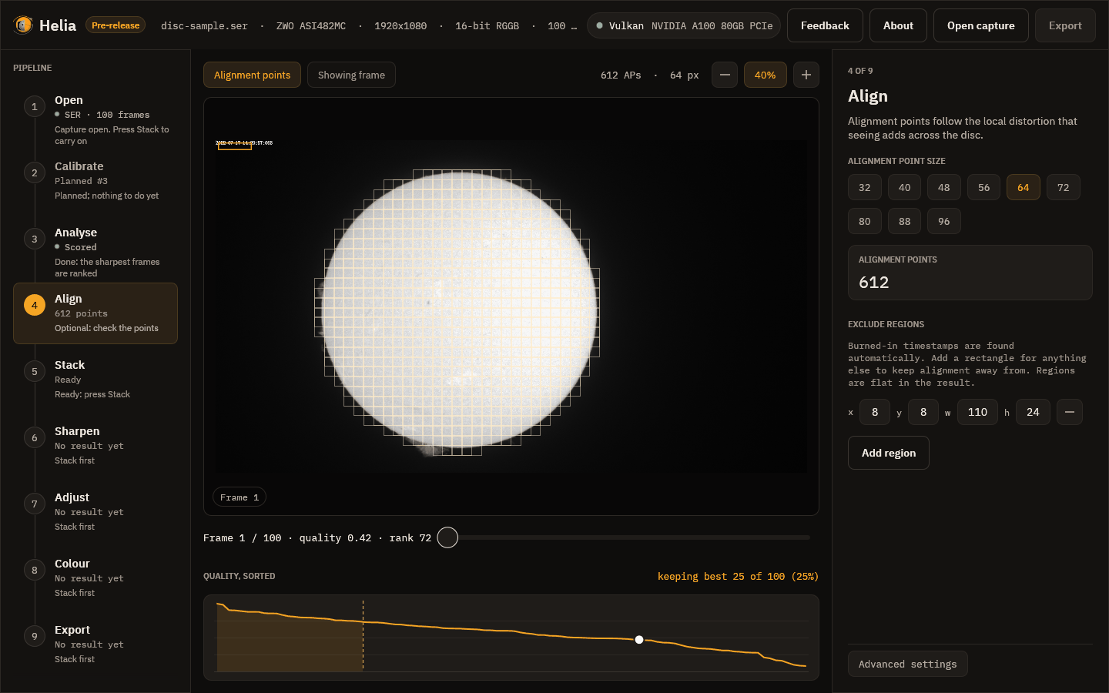1109x693 pixels.
Task: Set alignment point size to 48
Action: (x=944, y=187)
